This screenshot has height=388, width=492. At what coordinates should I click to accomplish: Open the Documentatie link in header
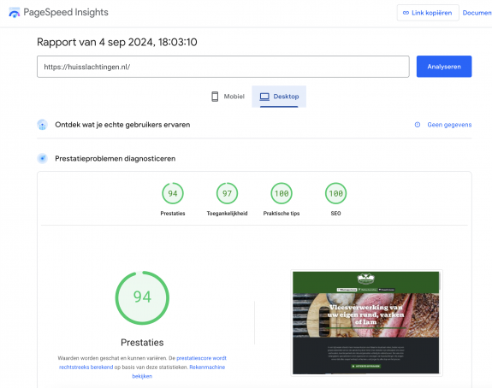pos(477,13)
